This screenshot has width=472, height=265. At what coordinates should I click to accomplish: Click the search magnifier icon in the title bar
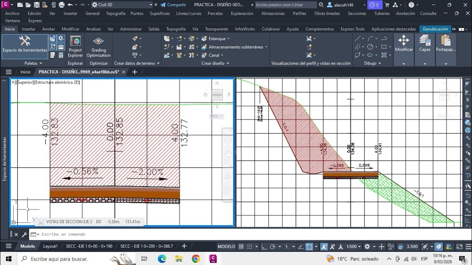pos(321,5)
